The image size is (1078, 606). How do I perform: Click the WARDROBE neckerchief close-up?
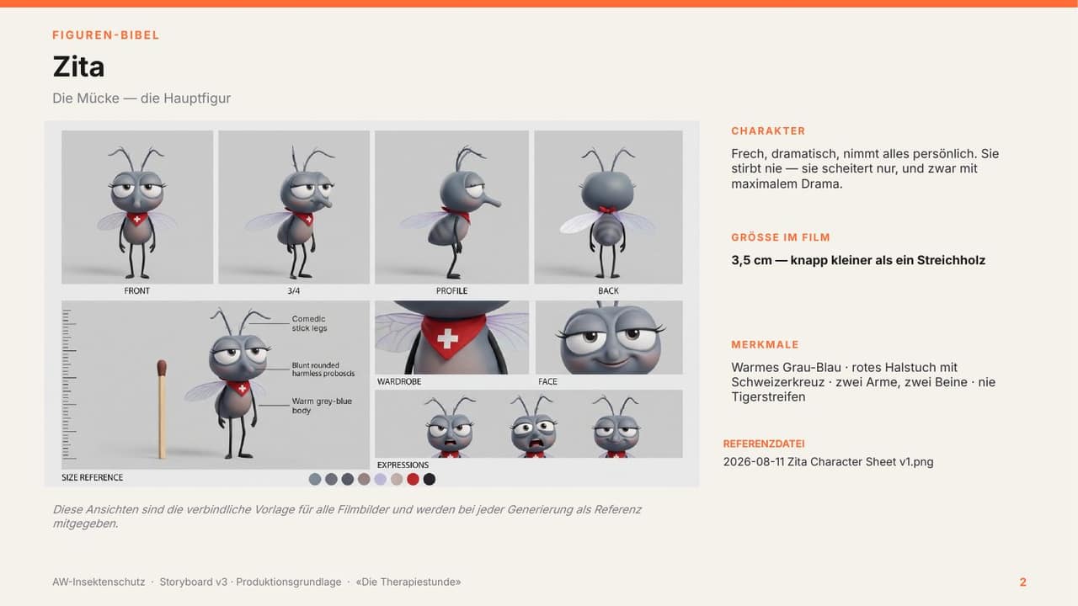pos(451,338)
